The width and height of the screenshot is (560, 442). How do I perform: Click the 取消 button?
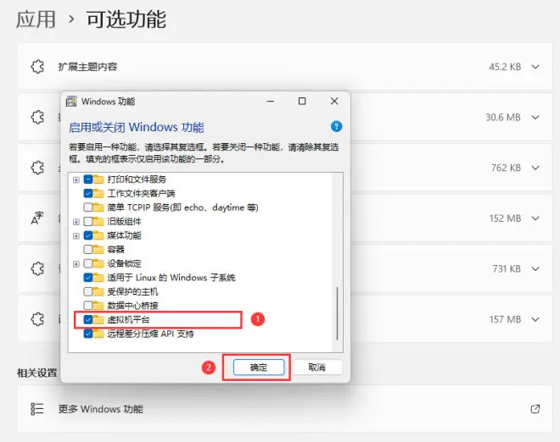pyautogui.click(x=316, y=367)
